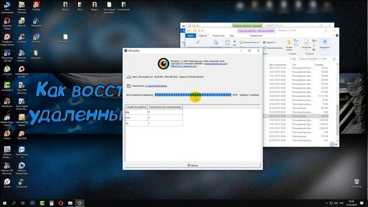Click the Семейство файлов column header

136,107
